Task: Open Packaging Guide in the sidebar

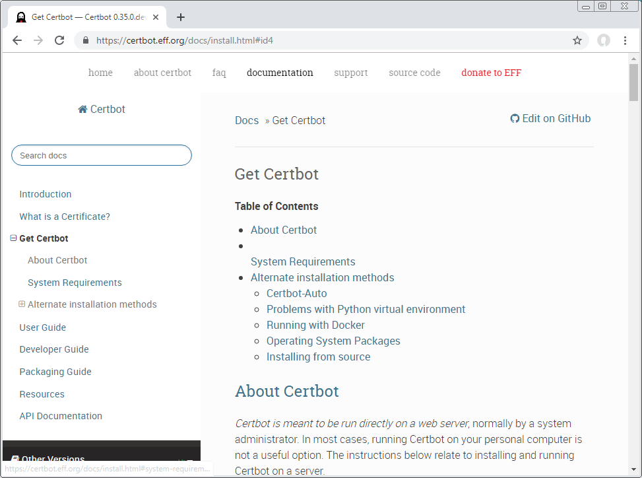Action: (55, 372)
